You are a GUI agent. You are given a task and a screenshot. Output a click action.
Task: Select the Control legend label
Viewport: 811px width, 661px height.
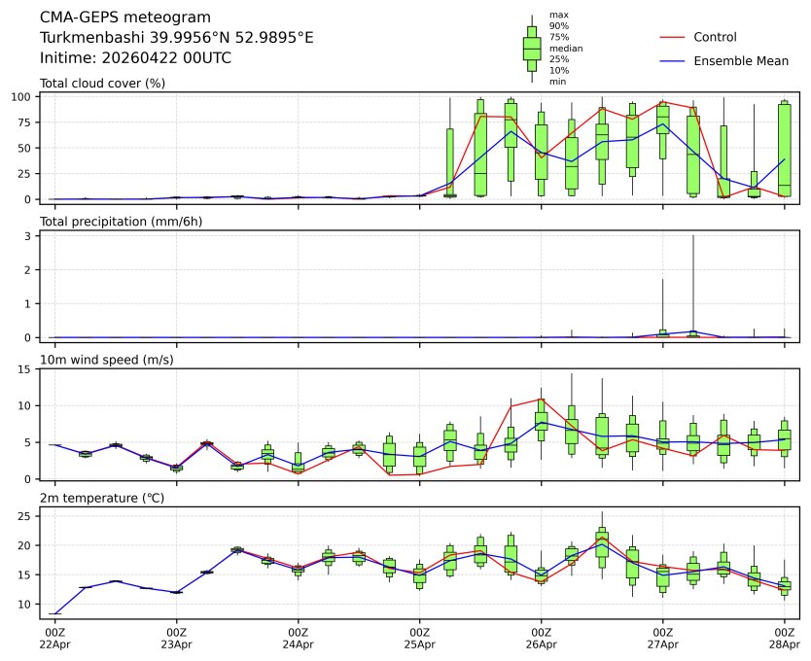pyautogui.click(x=715, y=37)
